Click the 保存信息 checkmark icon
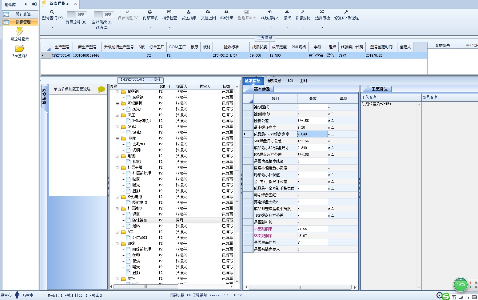478x300 pixels. tap(128, 12)
